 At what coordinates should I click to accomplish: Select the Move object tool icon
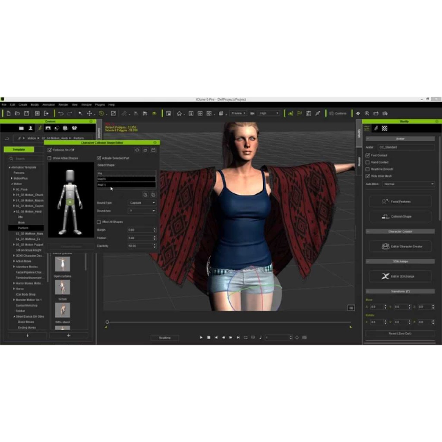point(89,114)
